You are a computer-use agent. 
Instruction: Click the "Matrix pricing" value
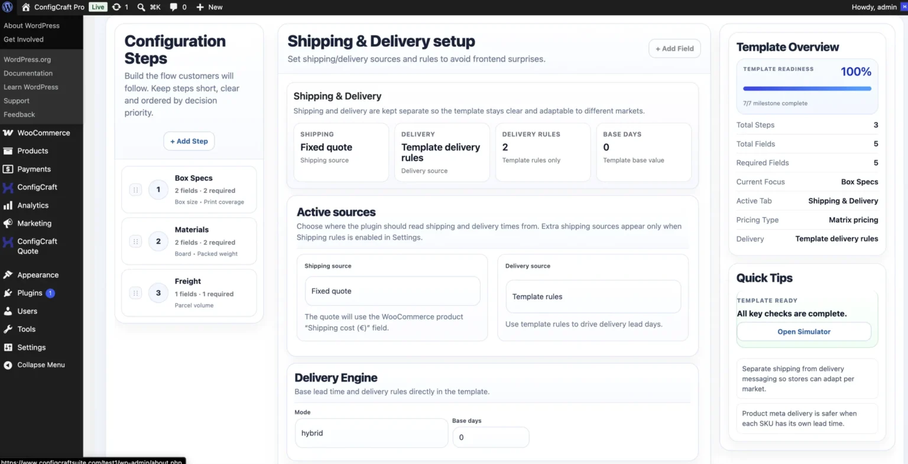click(854, 220)
